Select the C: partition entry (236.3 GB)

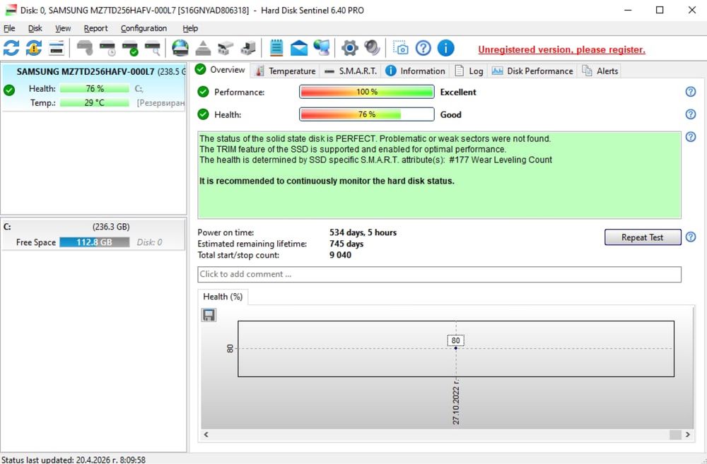tap(93, 234)
